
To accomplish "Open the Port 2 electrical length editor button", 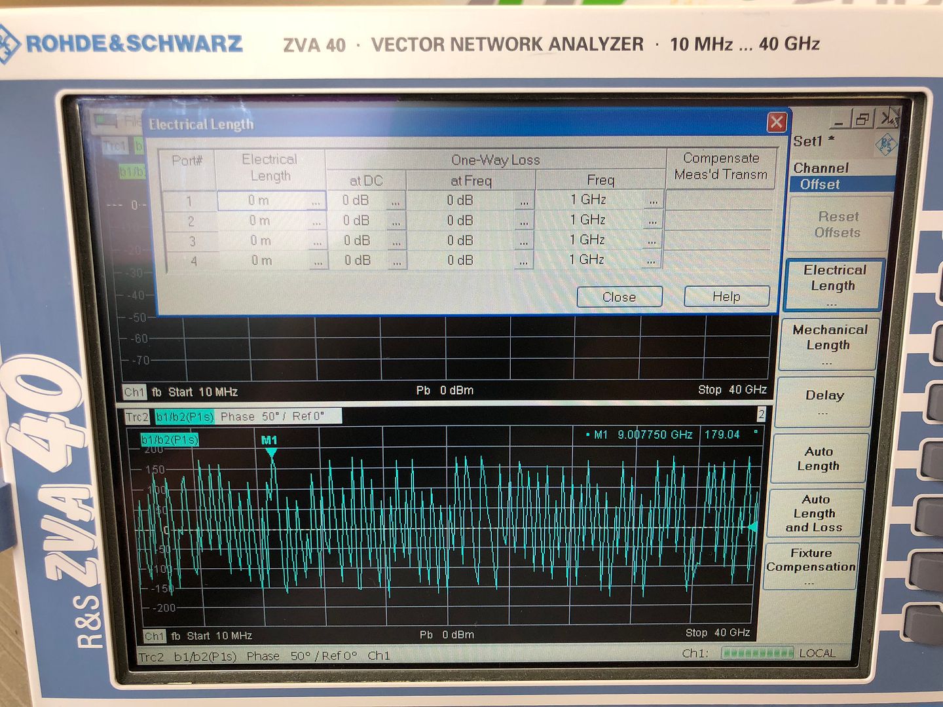I will [317, 222].
